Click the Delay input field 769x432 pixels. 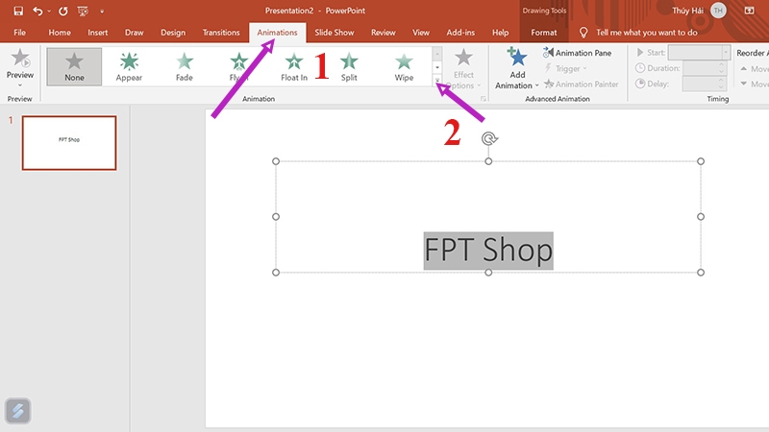pos(700,84)
